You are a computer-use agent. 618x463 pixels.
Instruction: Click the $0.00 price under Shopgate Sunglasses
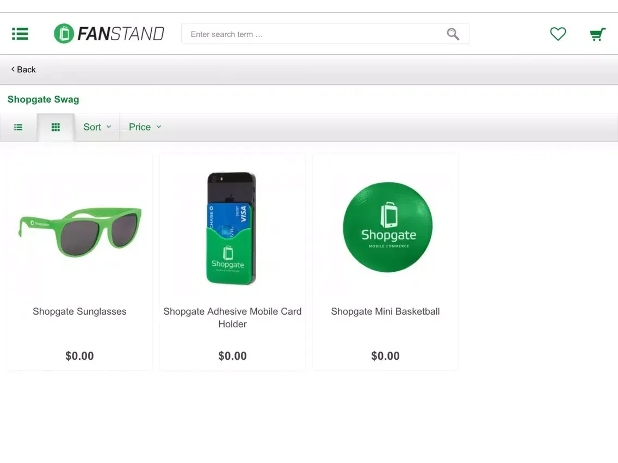(79, 356)
